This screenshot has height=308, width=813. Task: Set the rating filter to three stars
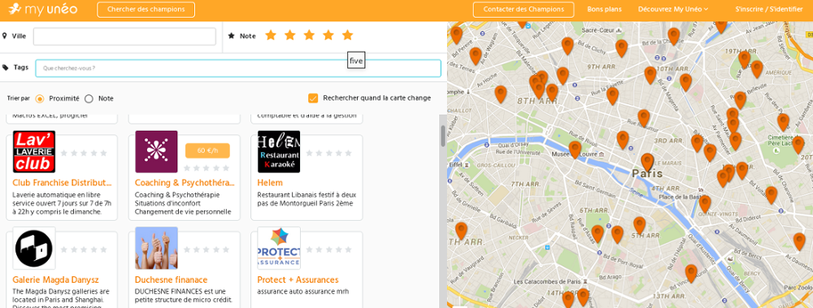tap(309, 35)
